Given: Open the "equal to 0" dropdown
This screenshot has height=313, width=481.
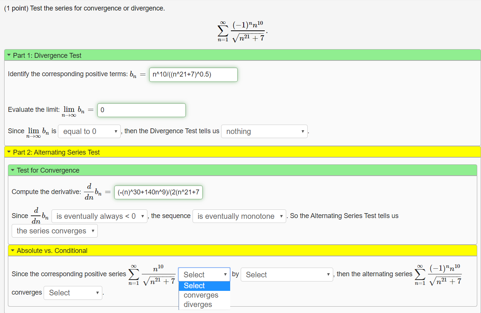Looking at the screenshot, I should [x=89, y=131].
